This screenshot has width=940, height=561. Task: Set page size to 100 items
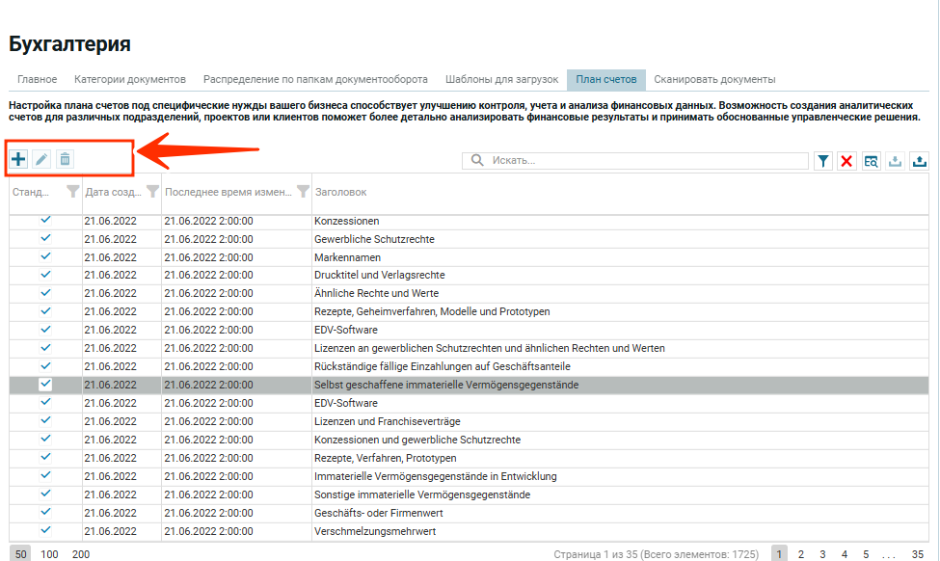point(49,554)
